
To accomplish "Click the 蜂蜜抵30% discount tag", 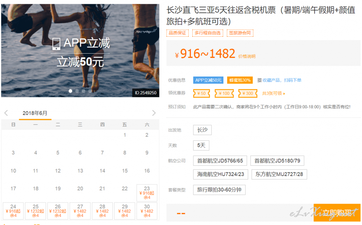I will 240,80.
